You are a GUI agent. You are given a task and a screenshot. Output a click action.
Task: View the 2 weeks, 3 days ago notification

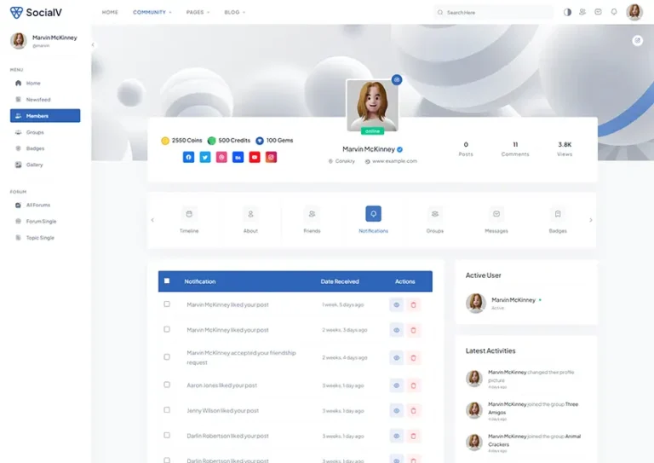[397, 330]
